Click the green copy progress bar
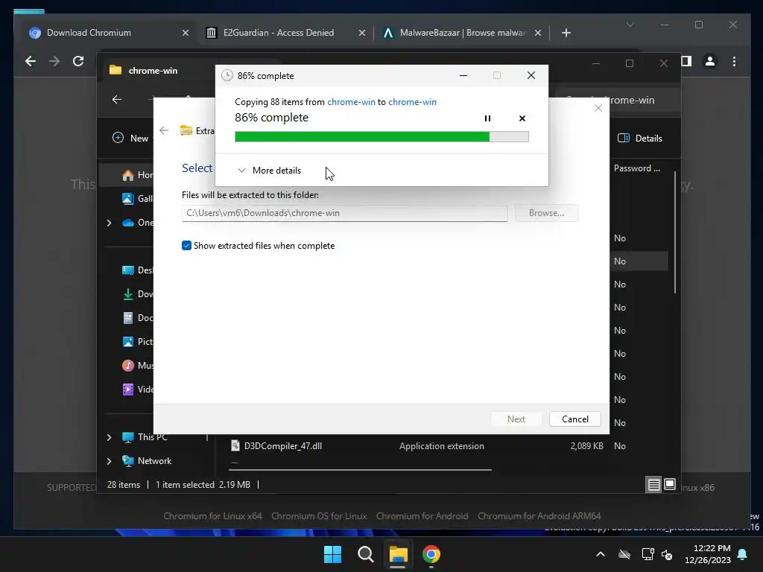The image size is (763, 572). click(x=381, y=137)
